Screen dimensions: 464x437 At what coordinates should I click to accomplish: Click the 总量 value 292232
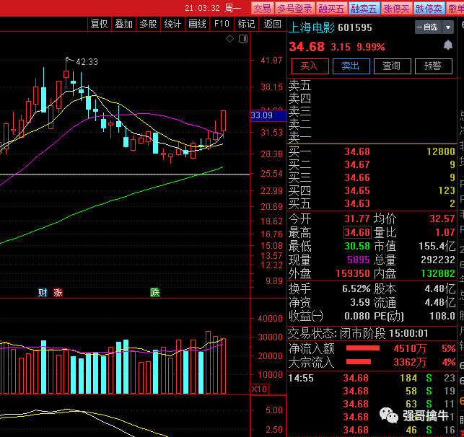click(438, 260)
